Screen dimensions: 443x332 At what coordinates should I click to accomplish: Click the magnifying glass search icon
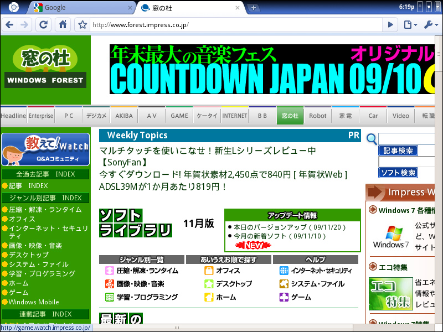372,139
